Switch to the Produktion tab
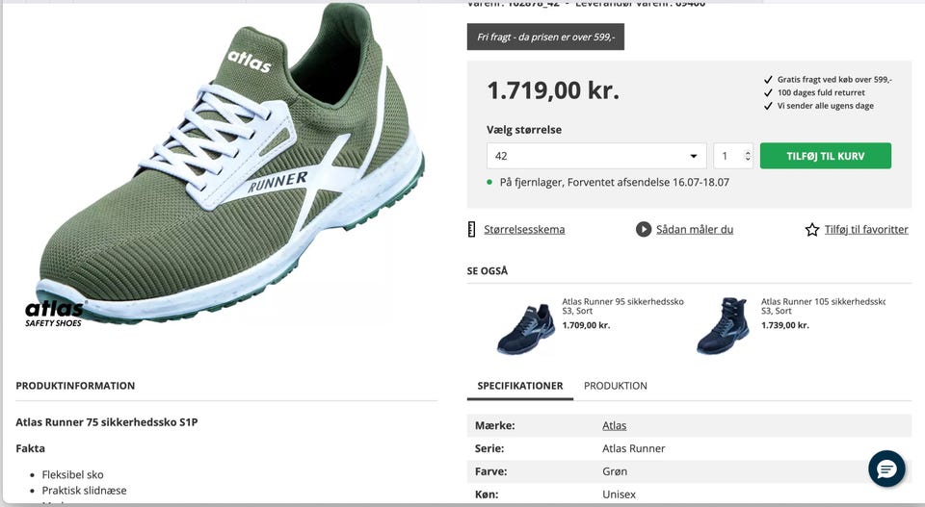 (x=616, y=386)
